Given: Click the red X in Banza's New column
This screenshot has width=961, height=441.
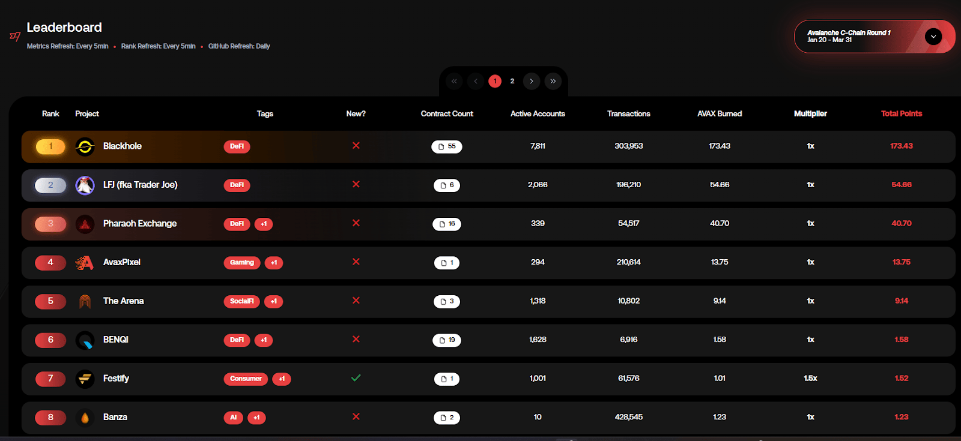Looking at the screenshot, I should click(356, 416).
